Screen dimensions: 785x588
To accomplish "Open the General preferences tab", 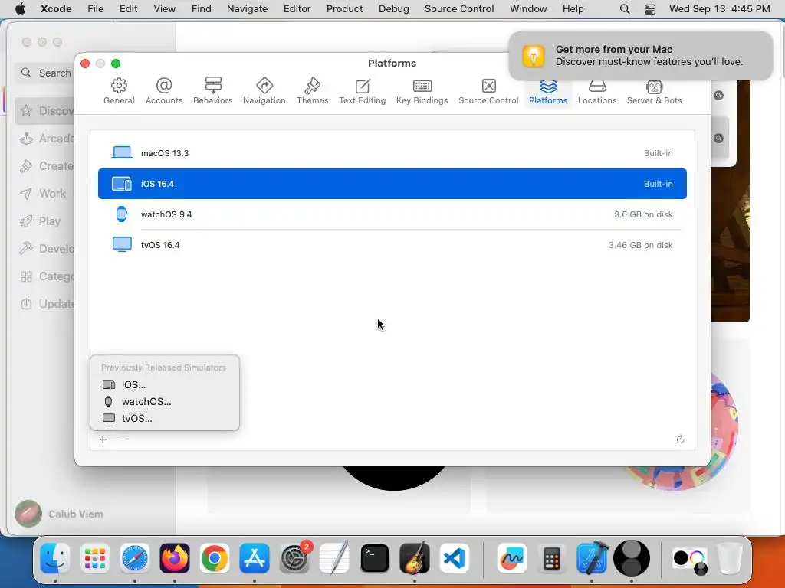I will (x=119, y=91).
